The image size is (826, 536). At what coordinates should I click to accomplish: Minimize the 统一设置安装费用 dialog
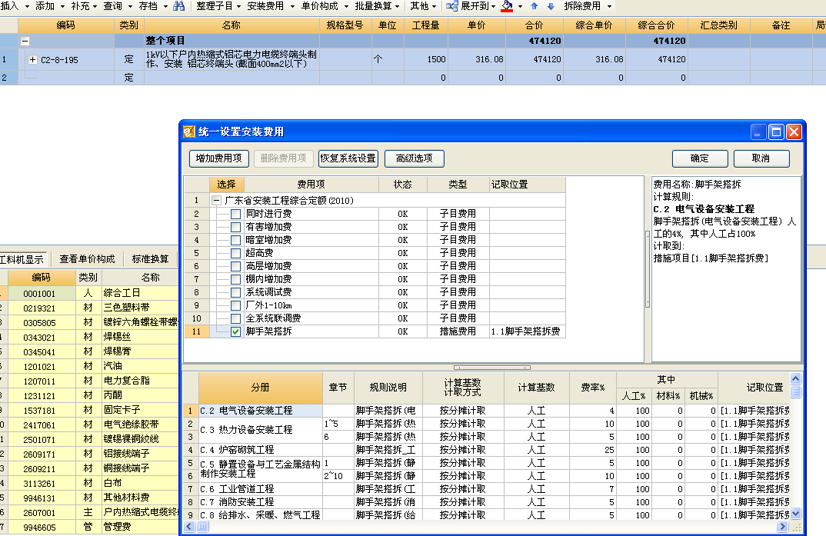point(758,132)
